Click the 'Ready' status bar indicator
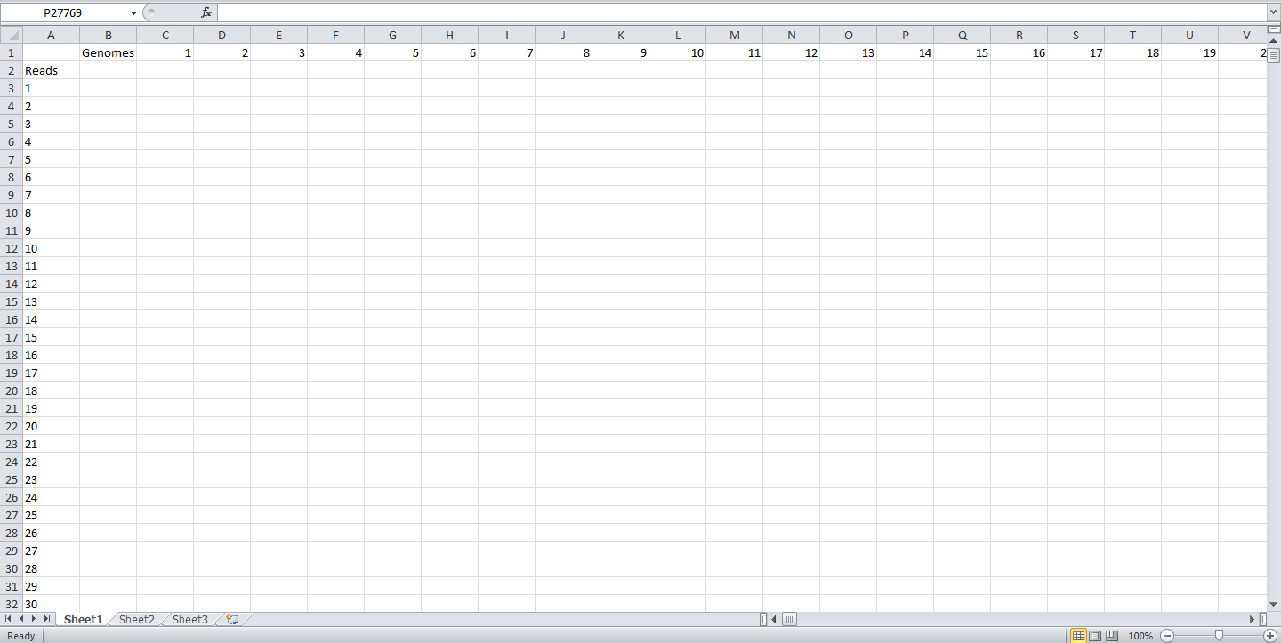 coord(21,636)
